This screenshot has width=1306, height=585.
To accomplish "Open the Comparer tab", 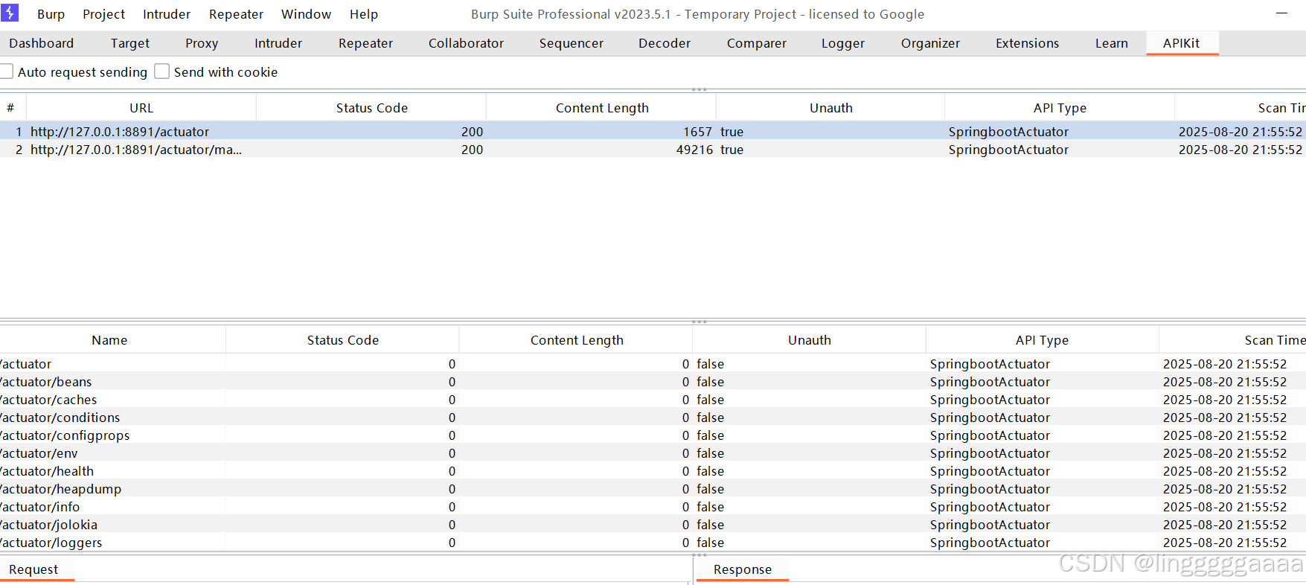I will [x=757, y=43].
